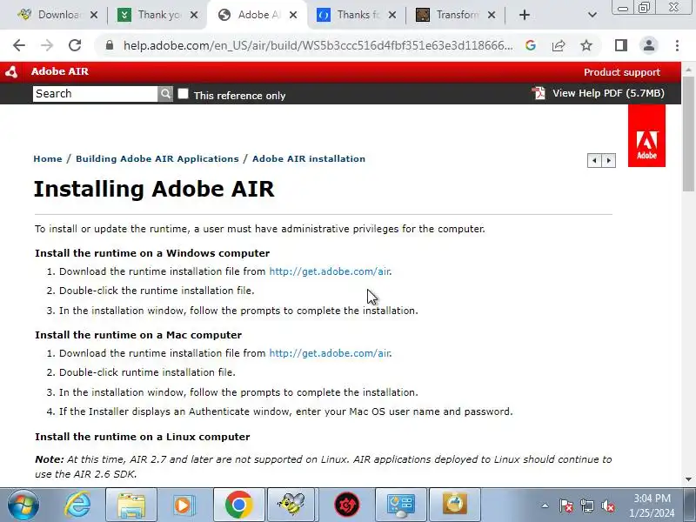
Task: Click the address bar URL
Action: [x=318, y=45]
